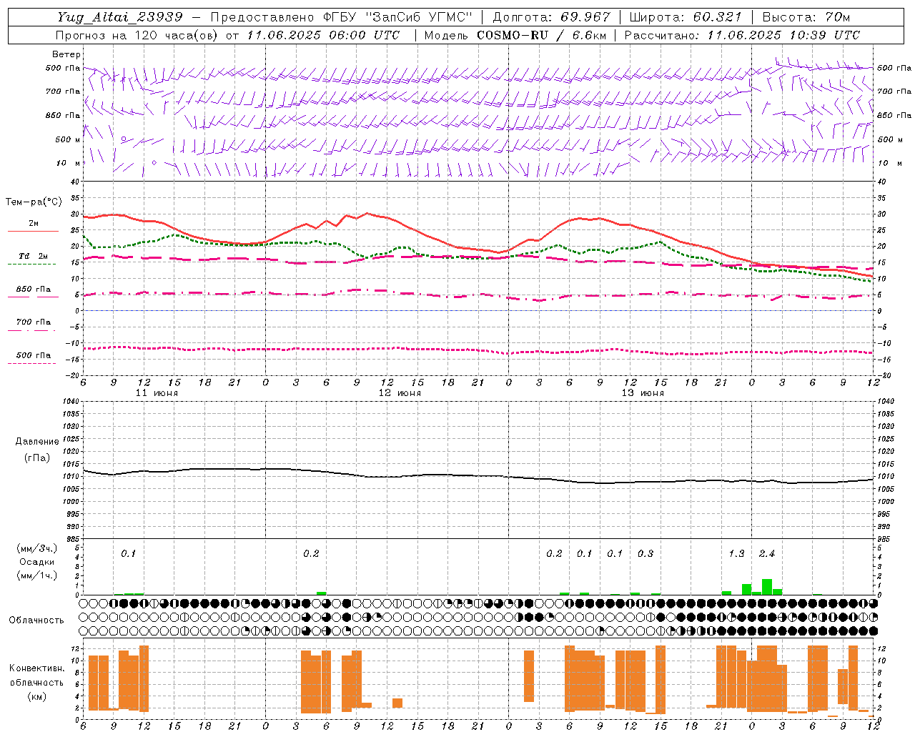Click the Td 2м legend entry
915x732 pixels.
pyautogui.click(x=33, y=256)
